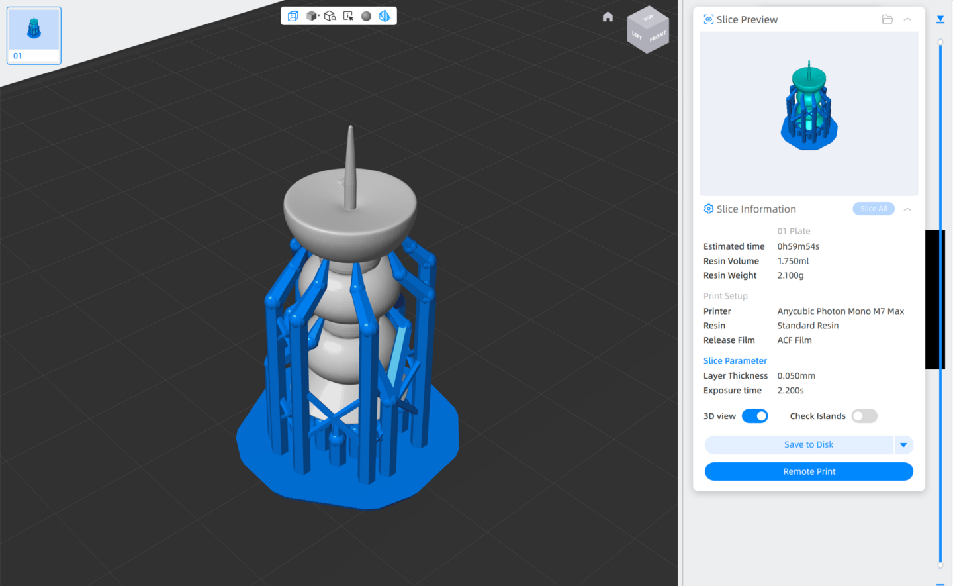Select the info cursor tool icon
The height and width of the screenshot is (586, 953).
348,16
